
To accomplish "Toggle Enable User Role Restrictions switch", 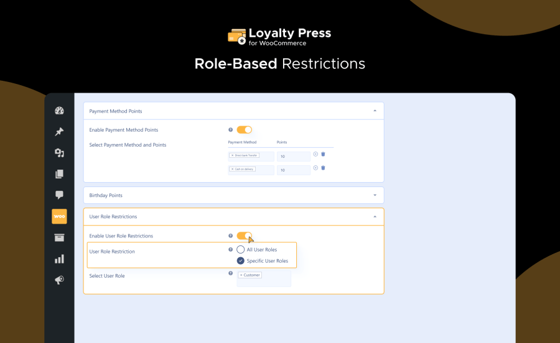I will [245, 236].
